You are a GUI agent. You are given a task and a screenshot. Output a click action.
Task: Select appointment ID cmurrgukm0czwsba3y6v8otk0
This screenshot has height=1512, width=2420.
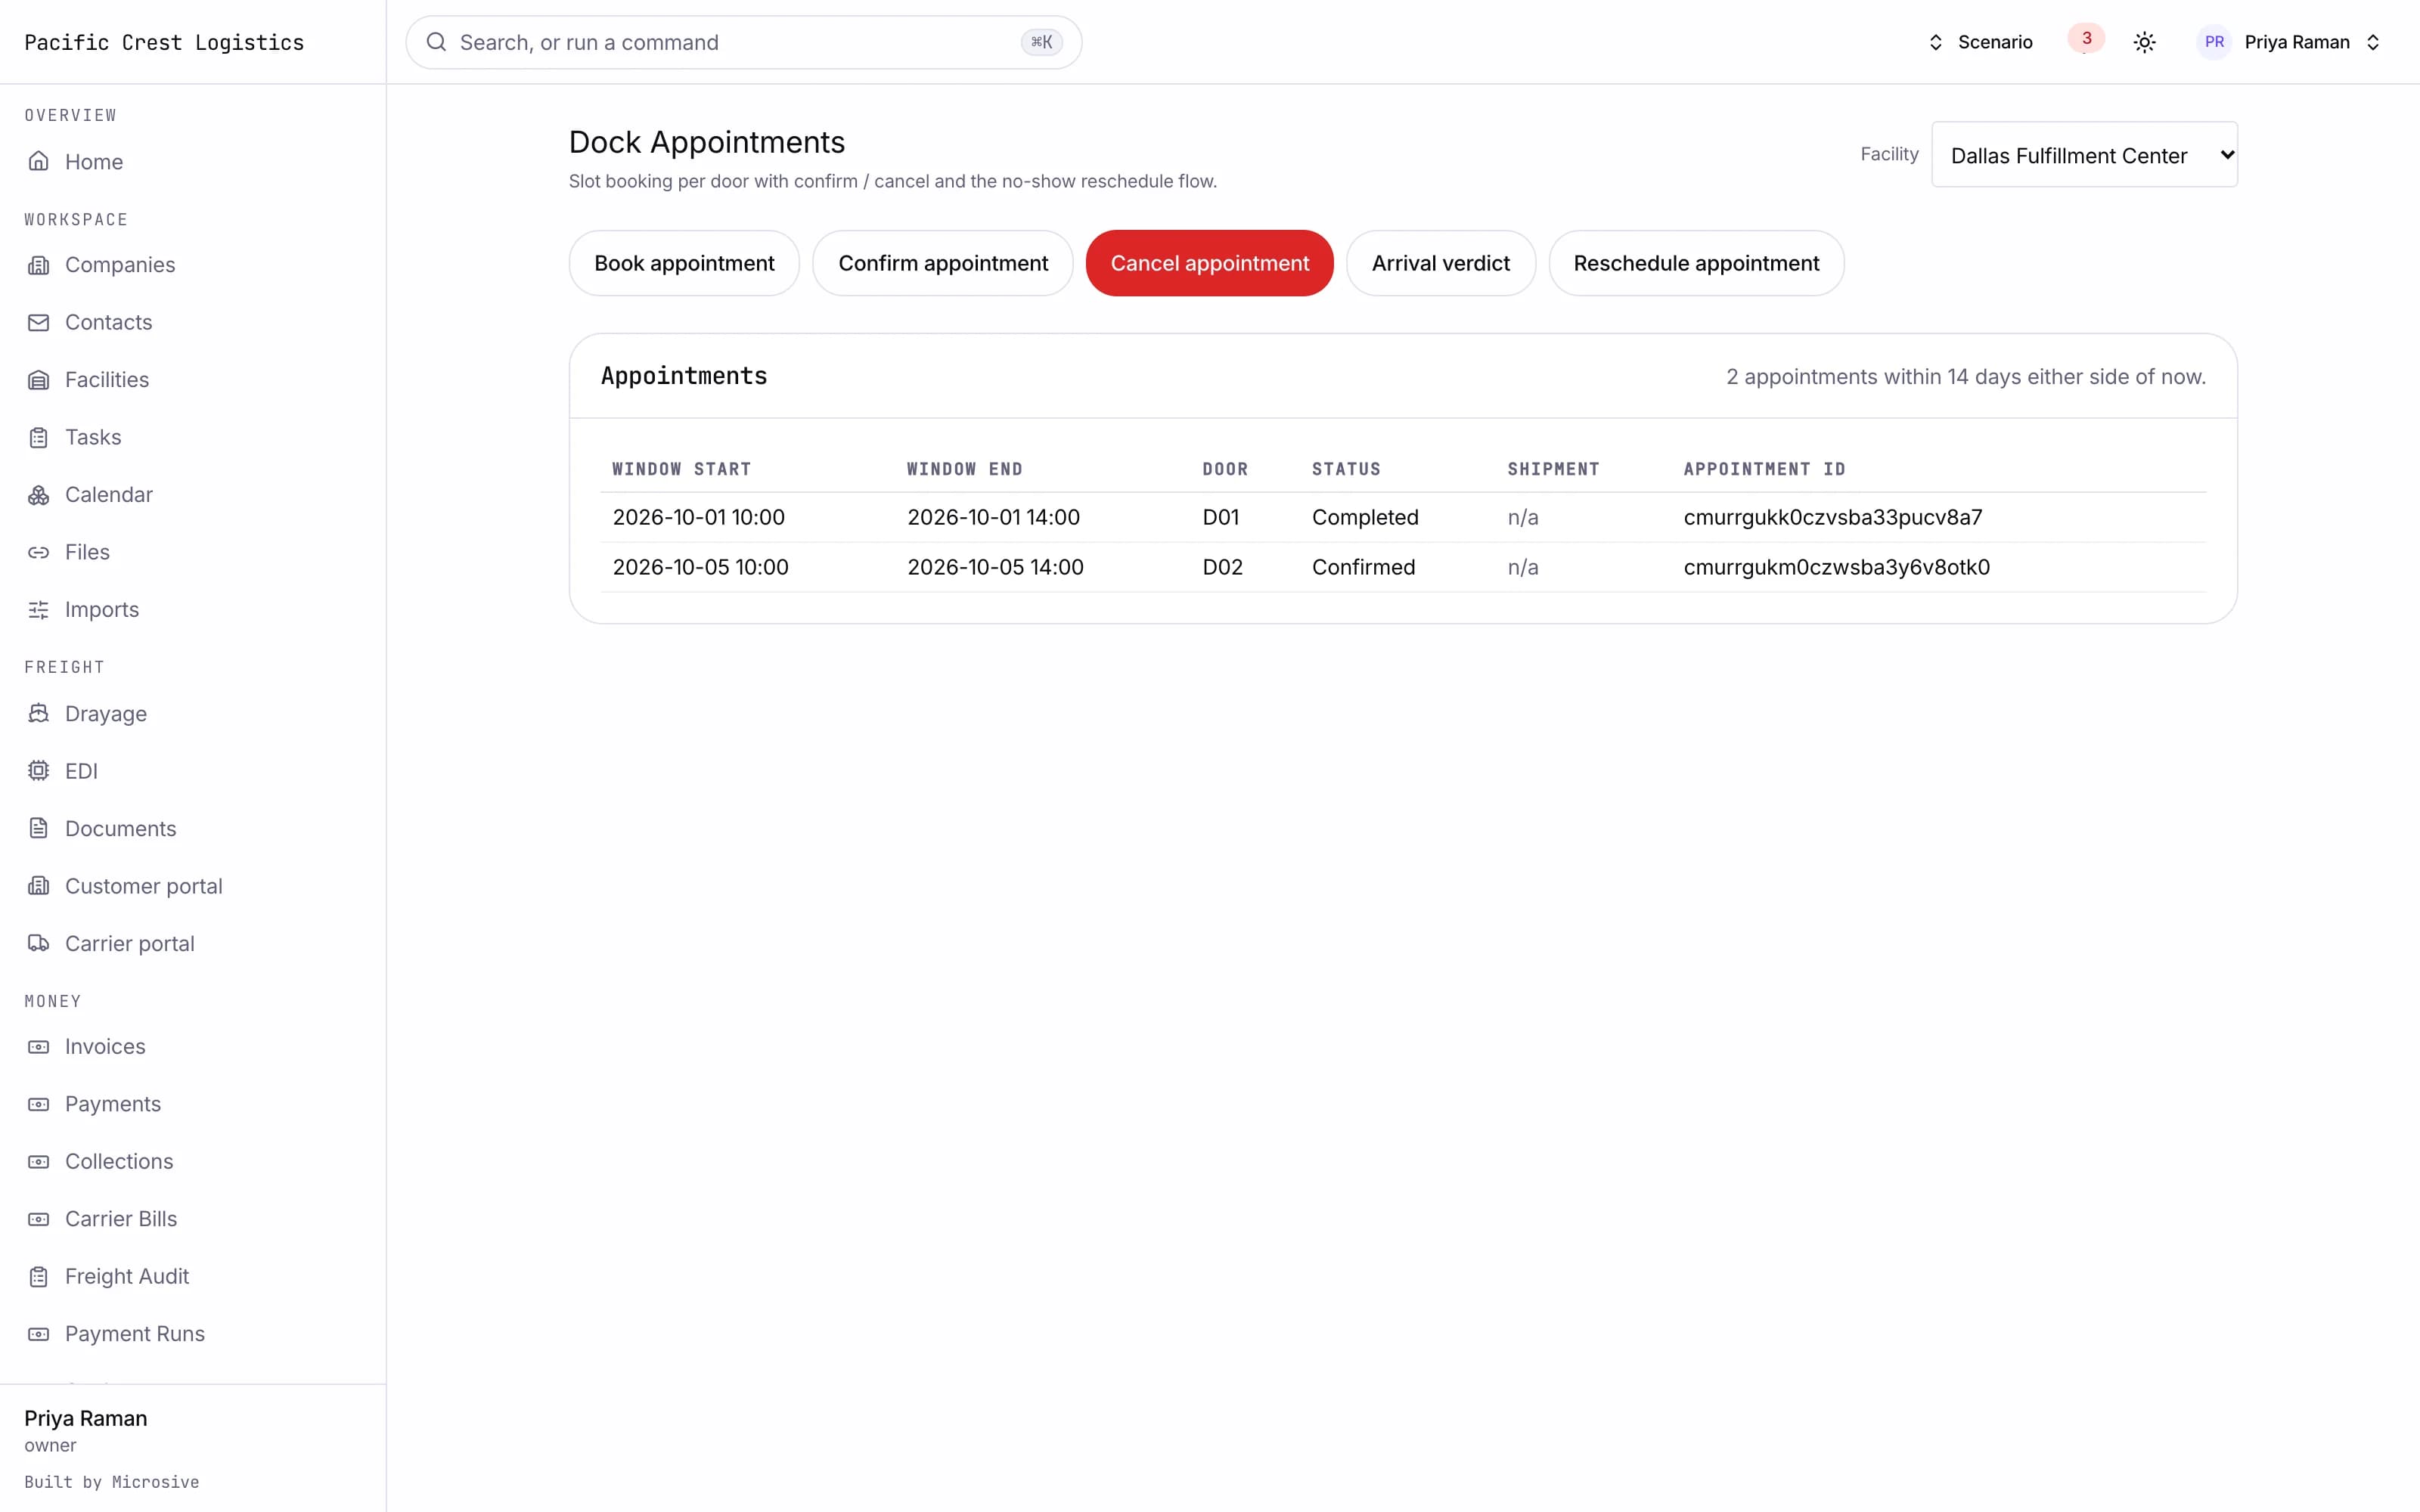(x=1836, y=567)
